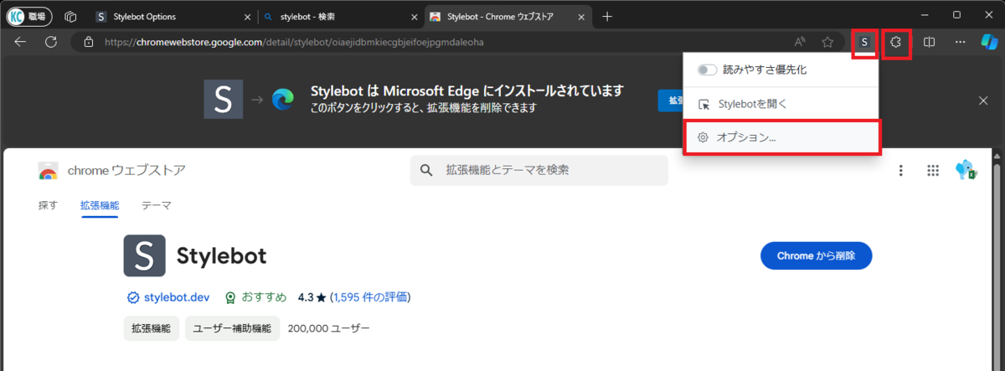Choose Stylebotを開く menu entry

[x=781, y=104]
